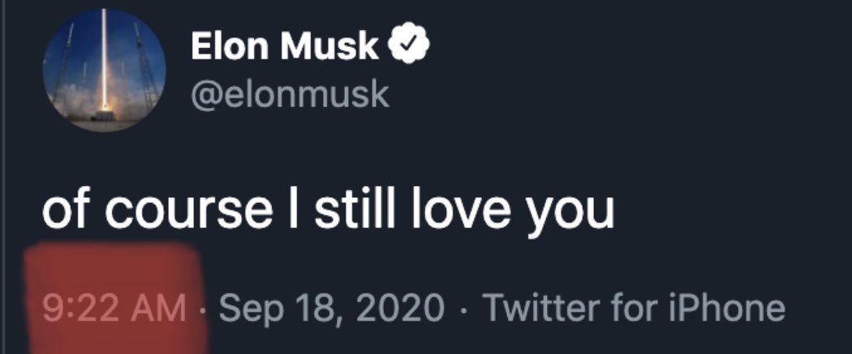
Task: Click the date Sep 18, 2020
Action: coord(332,309)
